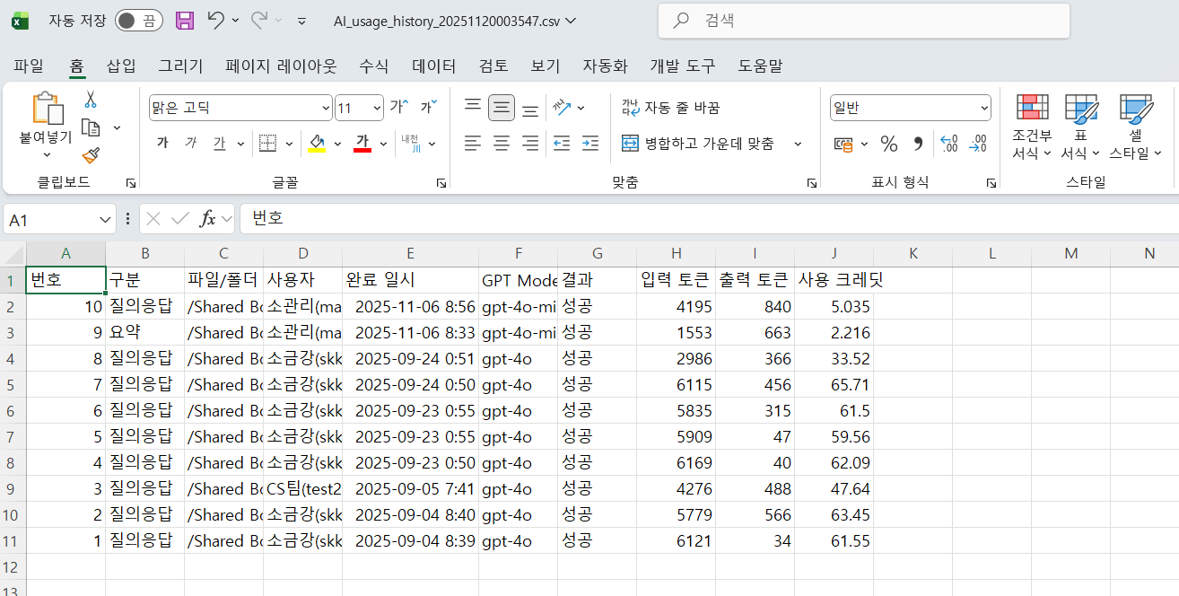
Task: Click the Copy icon
Action: [91, 127]
